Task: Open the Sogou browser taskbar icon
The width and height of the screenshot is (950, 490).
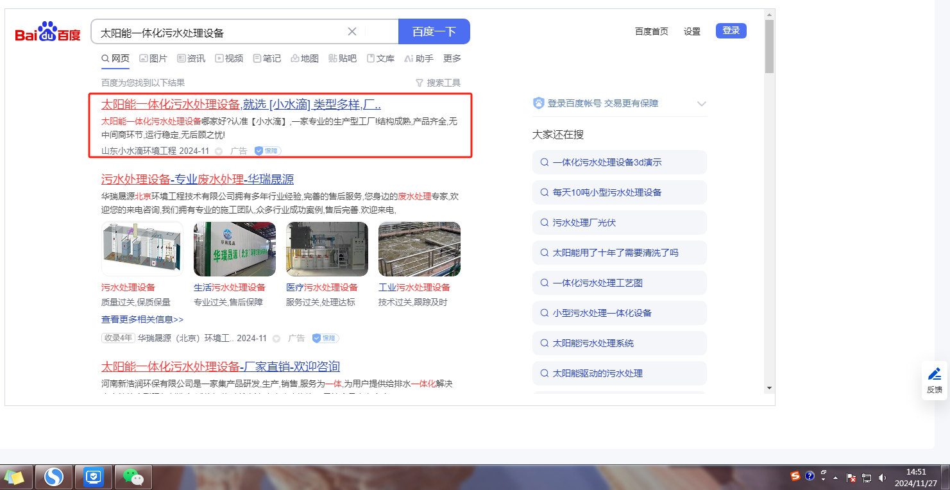Action: [54, 477]
